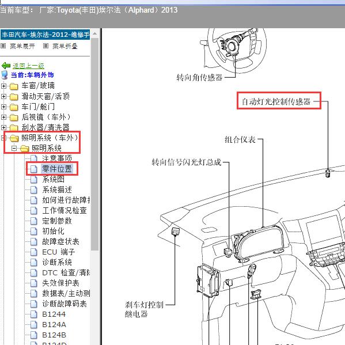The image size is (345, 345).
Task: Open the 故障症状表 page
Action: point(60,241)
